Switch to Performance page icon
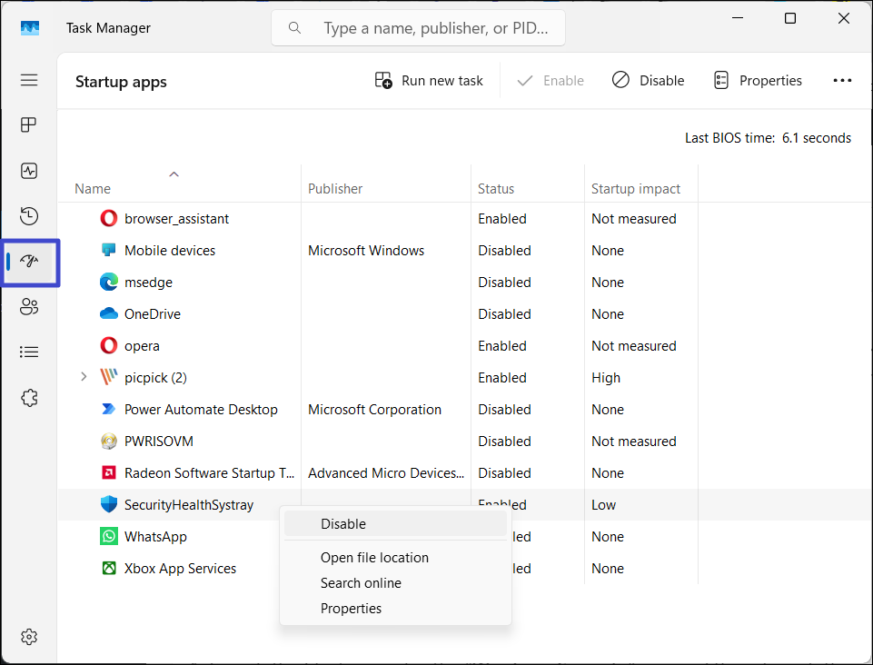 pyautogui.click(x=29, y=171)
